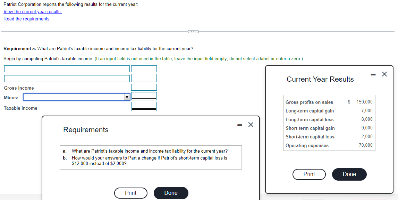Click the Requirements dialog heading
Image resolution: width=398 pixels, height=200 pixels.
click(x=86, y=130)
